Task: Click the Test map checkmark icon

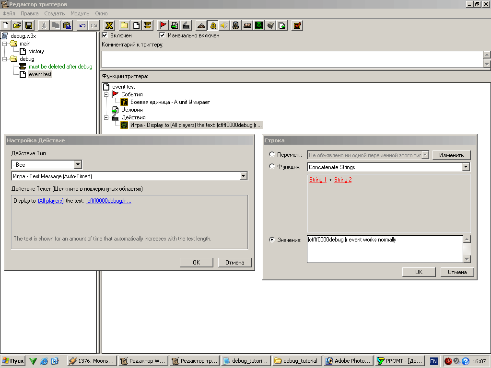Action: [297, 25]
